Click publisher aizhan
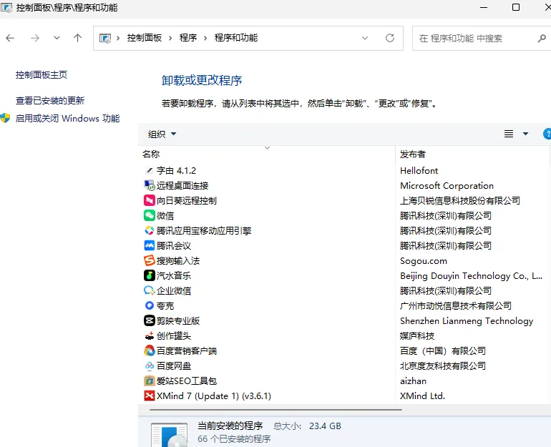The height and width of the screenshot is (447, 551). click(414, 381)
